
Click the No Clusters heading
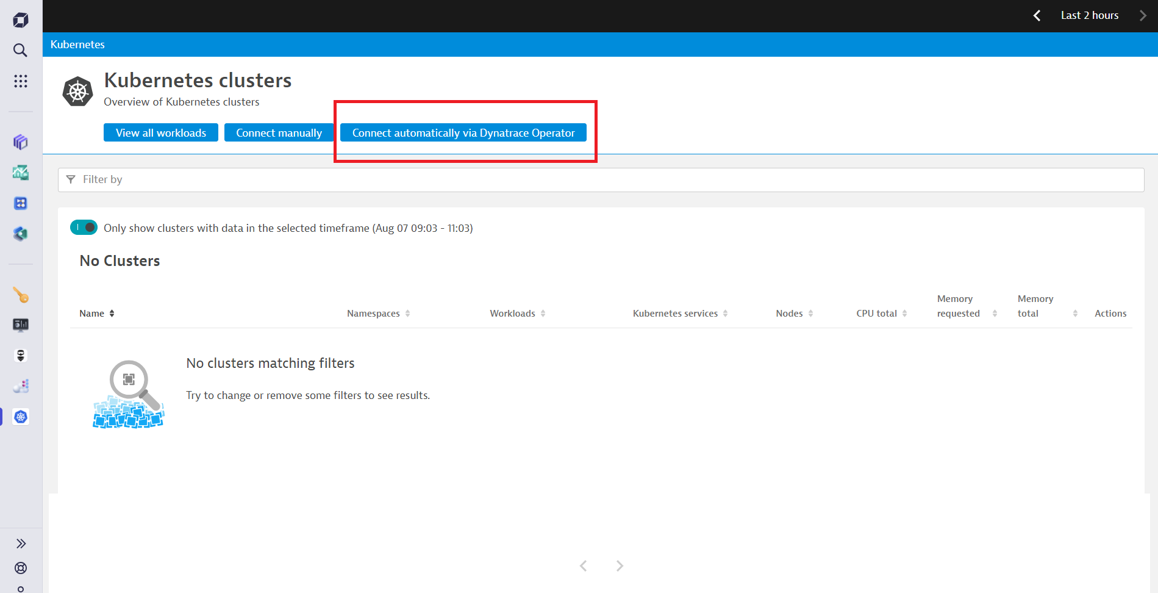120,261
